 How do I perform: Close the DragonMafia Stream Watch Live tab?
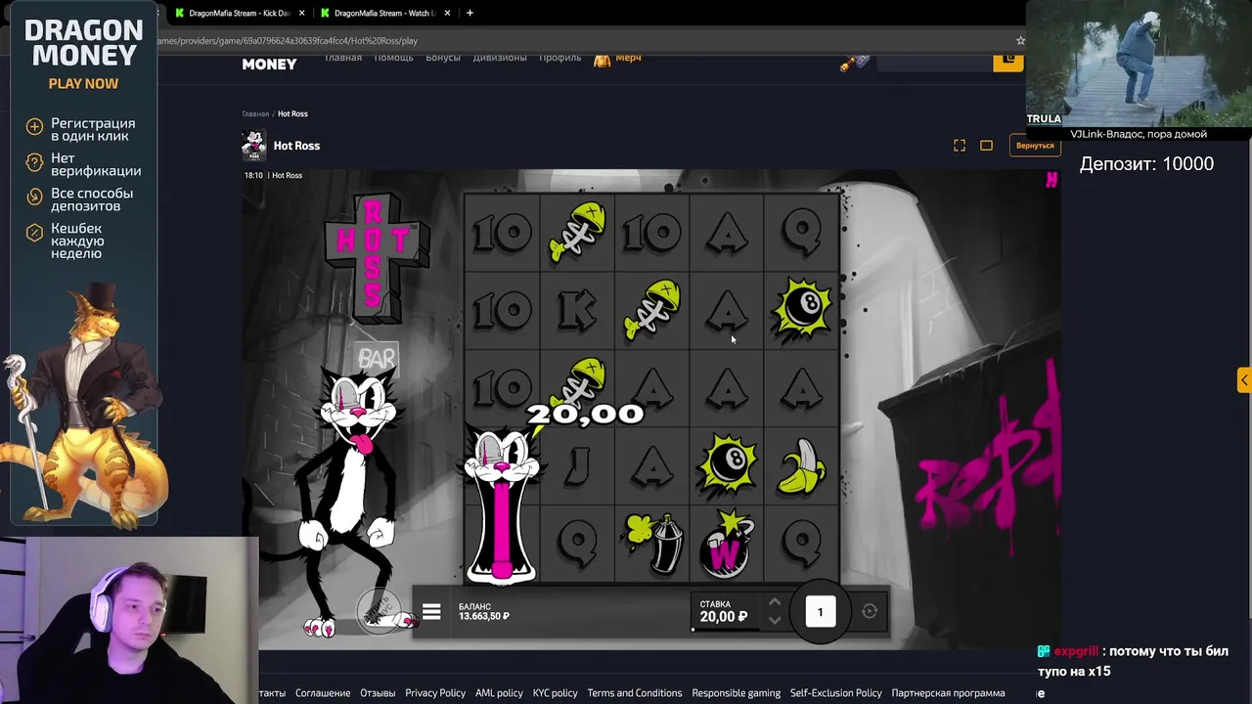tap(447, 14)
